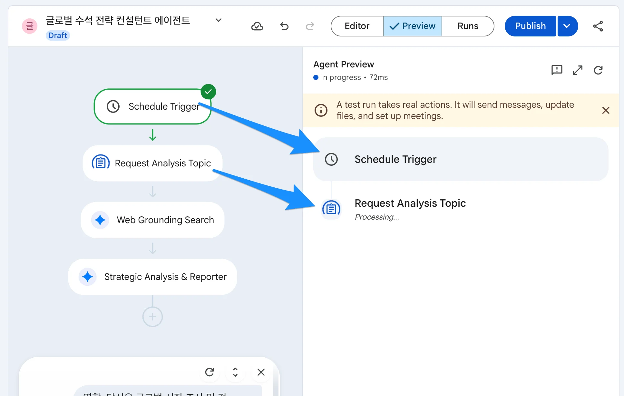This screenshot has width=624, height=396.
Task: Open the Runs tab
Action: pos(468,26)
